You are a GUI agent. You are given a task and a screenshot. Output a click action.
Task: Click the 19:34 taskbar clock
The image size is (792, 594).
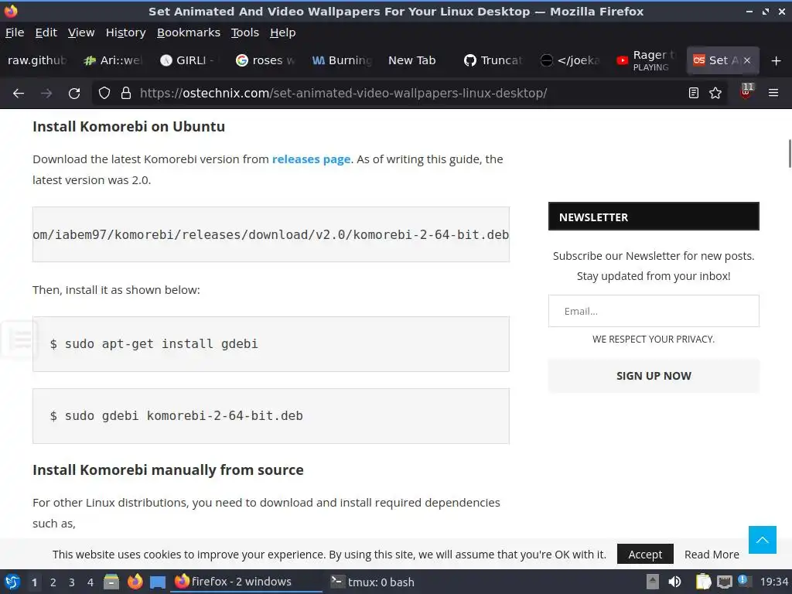point(773,582)
